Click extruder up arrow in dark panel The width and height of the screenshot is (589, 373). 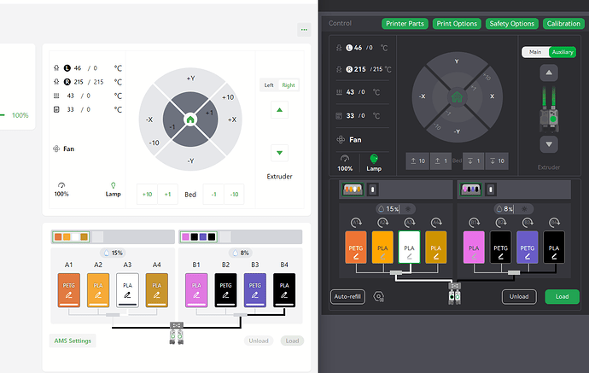(x=549, y=73)
